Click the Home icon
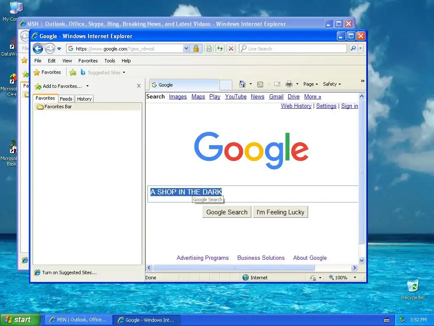Screen dimensions: 434x326 242,84
